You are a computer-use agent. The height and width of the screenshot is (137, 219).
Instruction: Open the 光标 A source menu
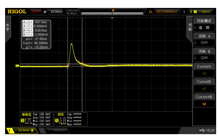[204, 36]
